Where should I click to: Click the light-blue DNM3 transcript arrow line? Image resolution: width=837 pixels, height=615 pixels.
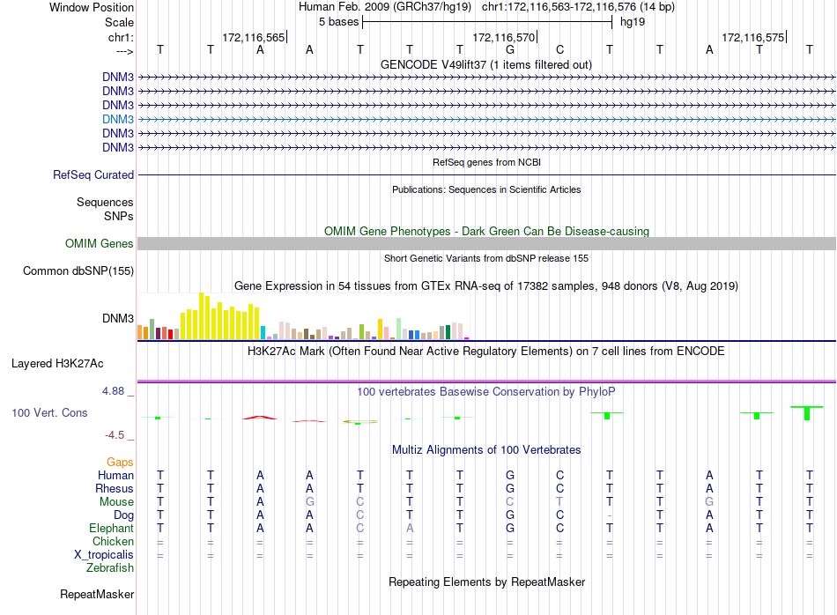click(x=487, y=119)
